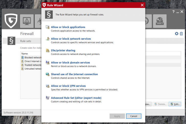This screenshot has height=124, width=186.
Task: Click the G DATA shield in Rule Wizard title bar
Action: click(44, 5)
